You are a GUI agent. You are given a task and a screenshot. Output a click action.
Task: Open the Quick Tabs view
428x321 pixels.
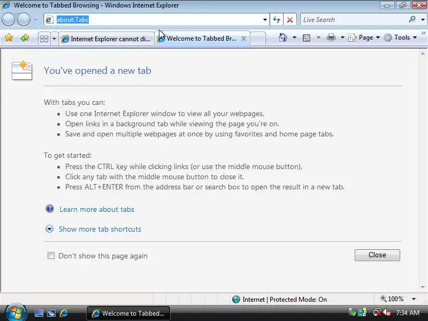(x=44, y=39)
